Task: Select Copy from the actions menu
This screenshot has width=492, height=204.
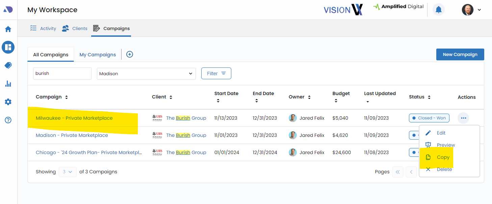Action: click(443, 157)
